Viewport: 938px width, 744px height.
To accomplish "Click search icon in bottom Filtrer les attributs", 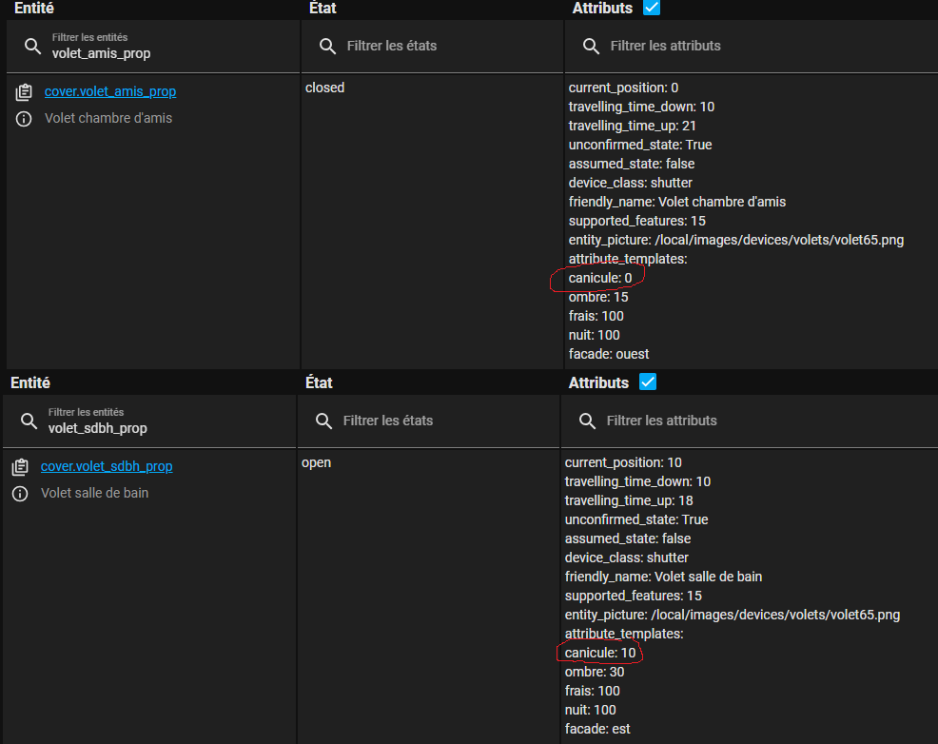I will [x=588, y=421].
